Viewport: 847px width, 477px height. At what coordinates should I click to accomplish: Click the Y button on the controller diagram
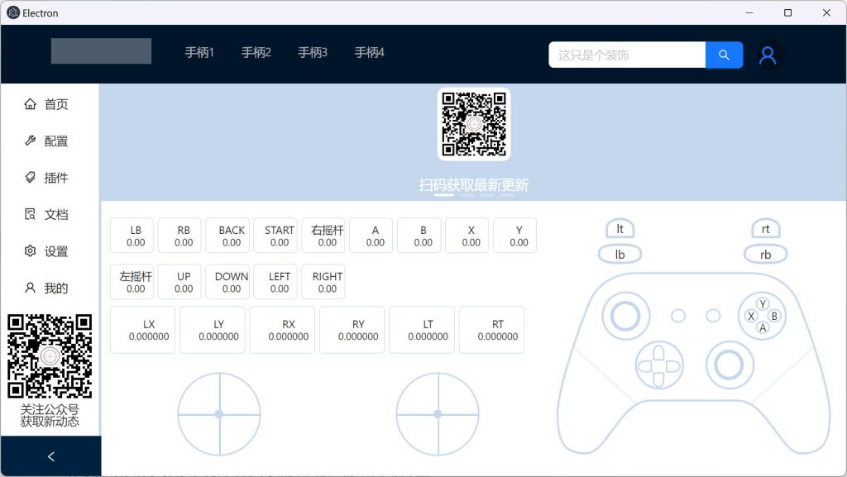click(763, 303)
